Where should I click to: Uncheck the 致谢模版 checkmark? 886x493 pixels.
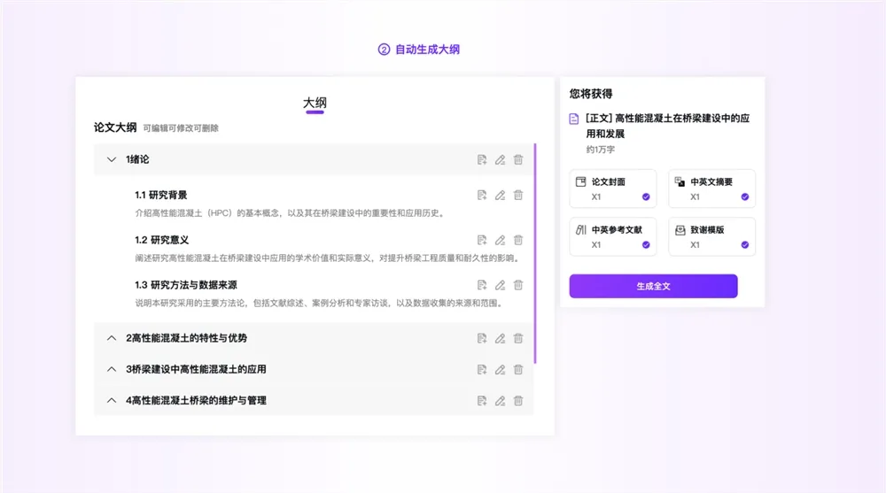[x=745, y=245]
